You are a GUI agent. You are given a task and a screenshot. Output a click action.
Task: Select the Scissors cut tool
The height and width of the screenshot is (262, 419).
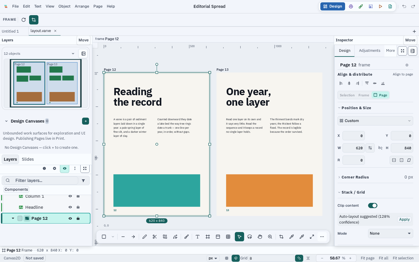point(155,237)
